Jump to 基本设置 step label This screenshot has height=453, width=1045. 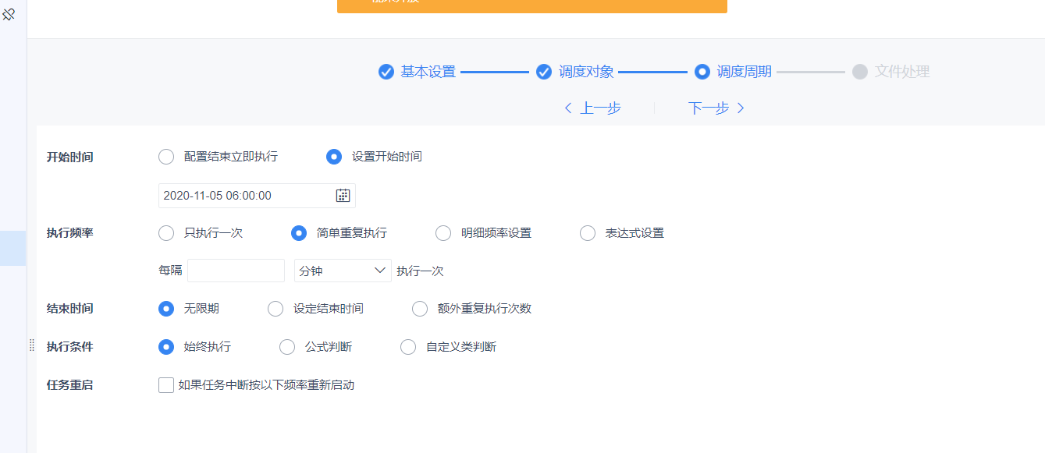[428, 72]
